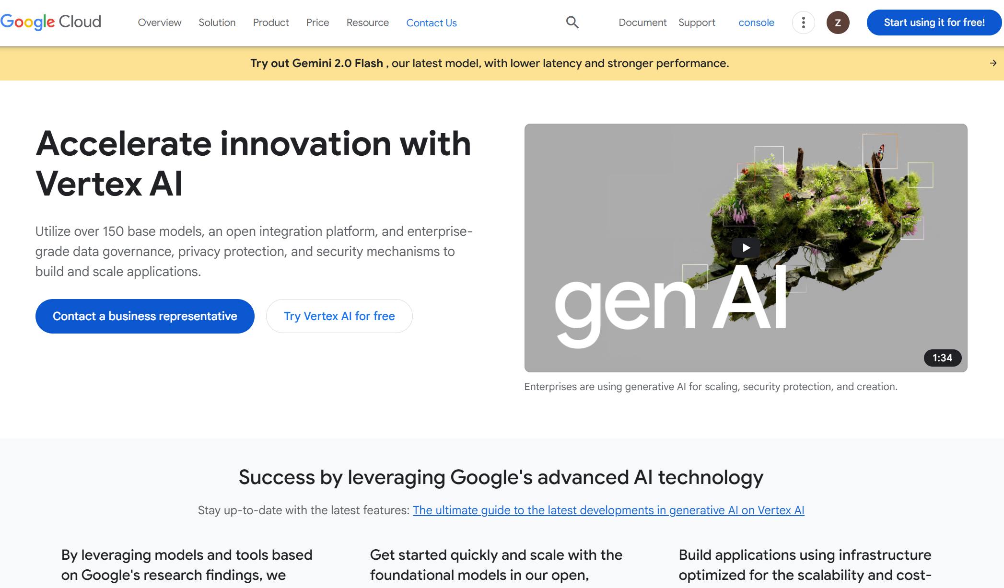The image size is (1004, 588).
Task: Open the ultimate guide to generative AI link
Action: (608, 510)
